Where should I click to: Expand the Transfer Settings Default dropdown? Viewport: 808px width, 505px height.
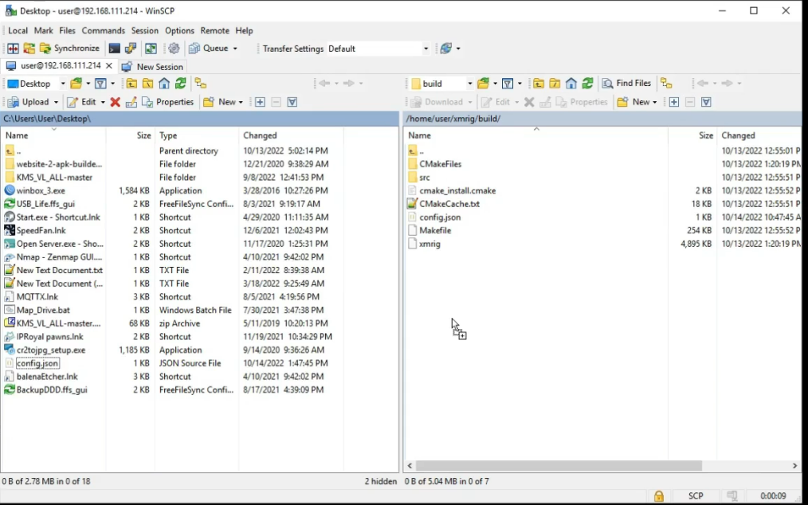click(426, 49)
